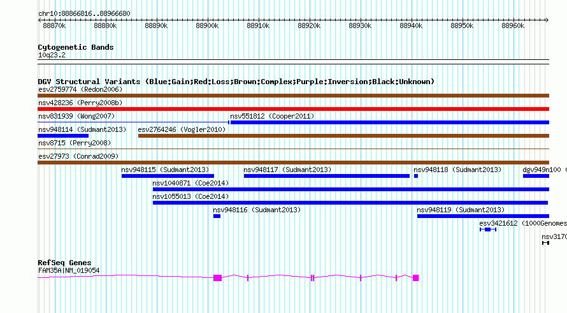Click the right arrow end of ruler
567x313 pixels.
[x=547, y=20]
